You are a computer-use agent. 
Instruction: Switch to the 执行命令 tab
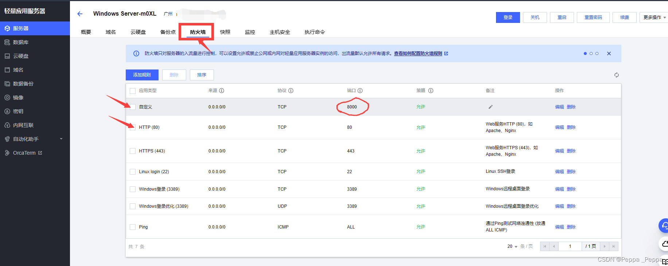[x=315, y=32]
